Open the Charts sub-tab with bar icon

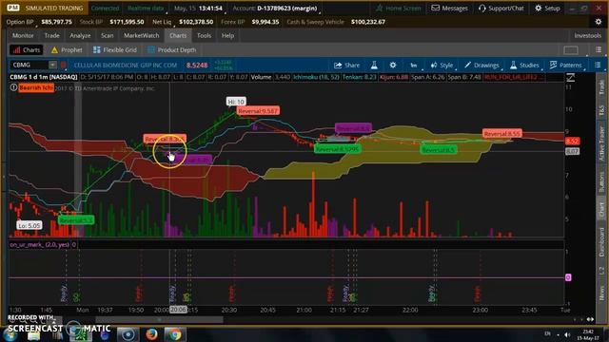click(x=26, y=50)
